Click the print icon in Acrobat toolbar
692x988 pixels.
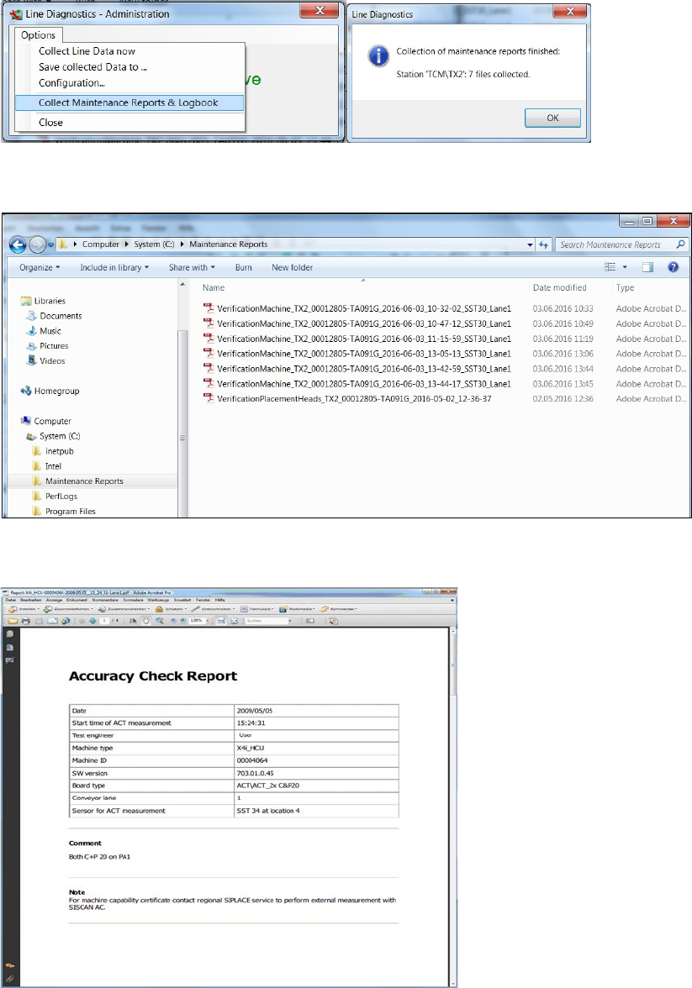coord(26,621)
